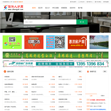Click the NEW badge beside 泗洪一国企公开招聘

[x=88, y=106]
